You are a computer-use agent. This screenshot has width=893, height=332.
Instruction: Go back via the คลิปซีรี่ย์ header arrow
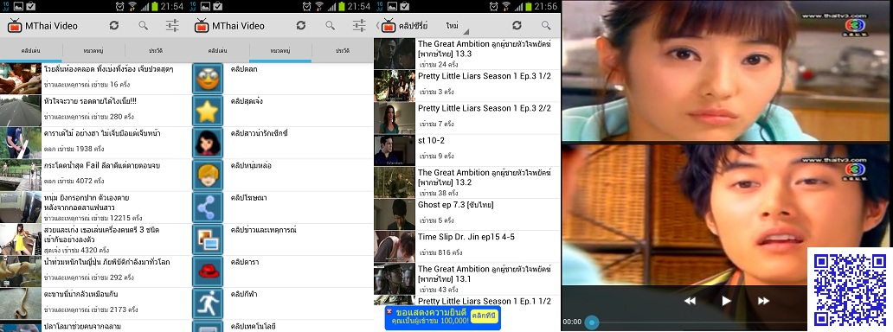[x=377, y=26]
